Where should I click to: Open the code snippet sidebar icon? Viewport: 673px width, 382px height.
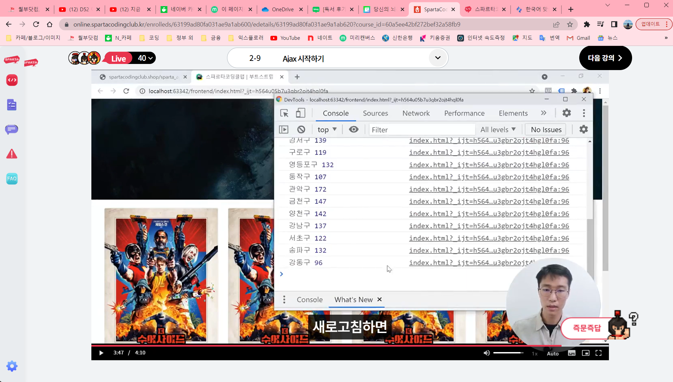tap(12, 80)
